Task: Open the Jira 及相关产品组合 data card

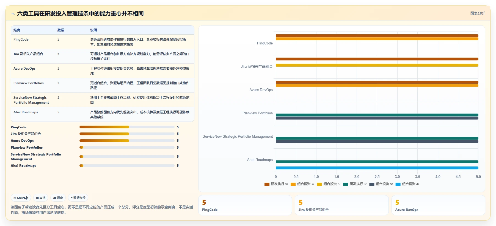Action: click(342, 205)
